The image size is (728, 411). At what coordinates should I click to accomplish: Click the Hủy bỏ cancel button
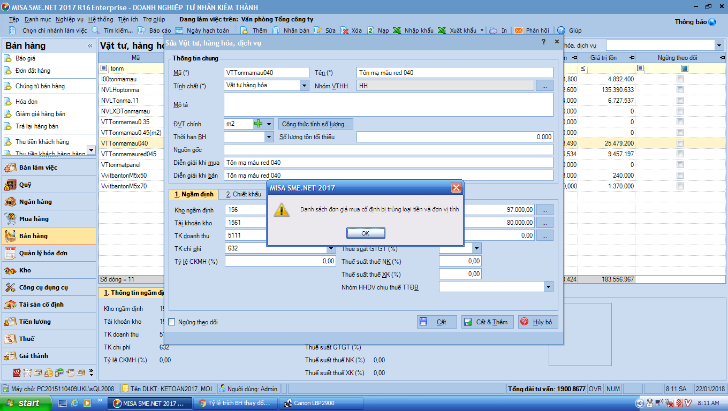538,322
